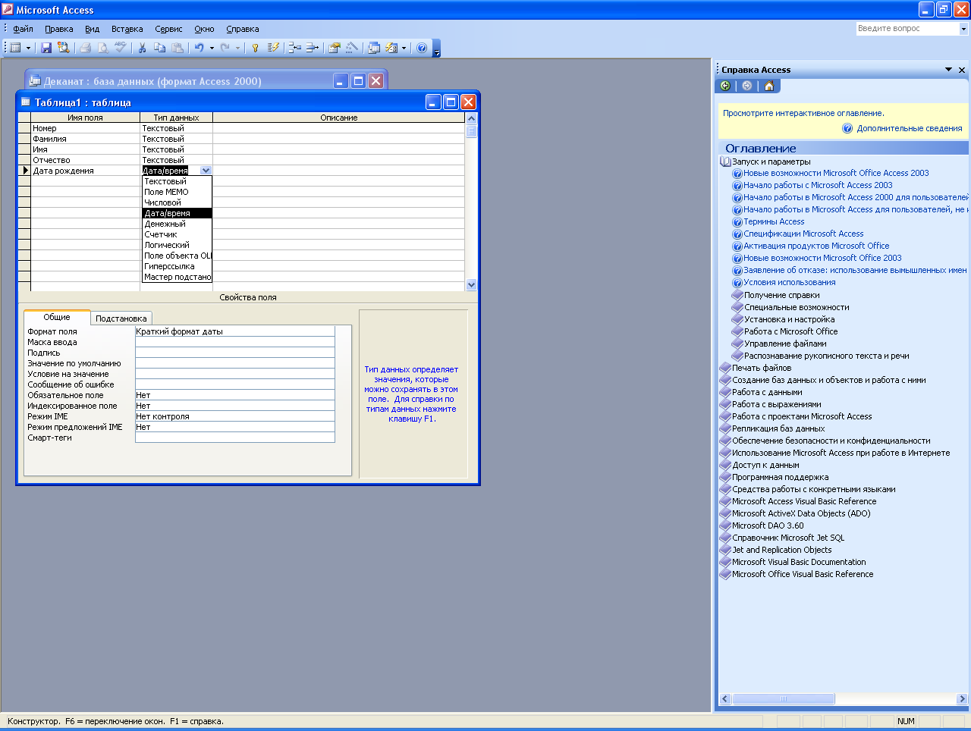Click the Delete Rows toolbar icon

pyautogui.click(x=313, y=48)
